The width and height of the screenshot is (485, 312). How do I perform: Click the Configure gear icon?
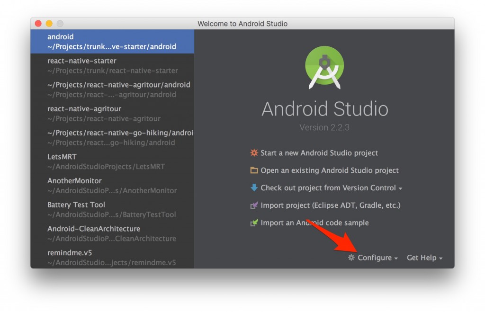coord(351,257)
